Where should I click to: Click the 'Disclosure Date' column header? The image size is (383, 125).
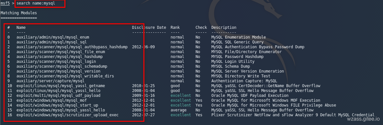click(x=149, y=28)
